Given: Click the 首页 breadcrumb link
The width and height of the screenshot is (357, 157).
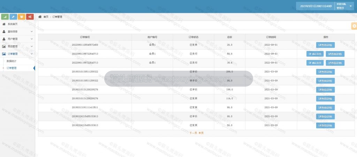Looking at the screenshot, I should point(46,17).
